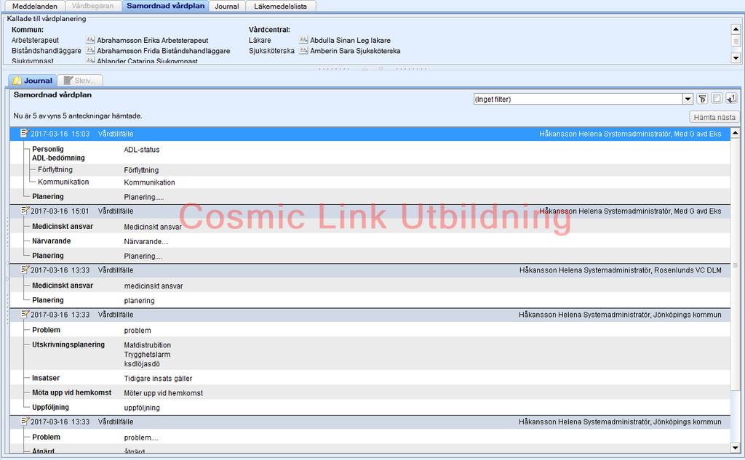
Task: Click the note icon of the bottom-most 13:33 entry
Action: click(25, 421)
